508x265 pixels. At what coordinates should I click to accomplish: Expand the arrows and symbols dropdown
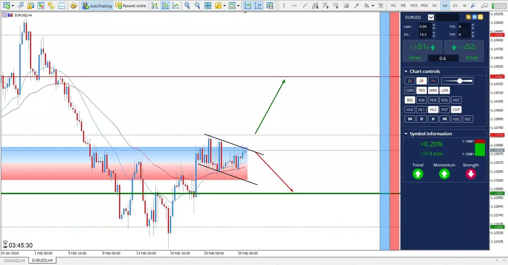point(373,6)
